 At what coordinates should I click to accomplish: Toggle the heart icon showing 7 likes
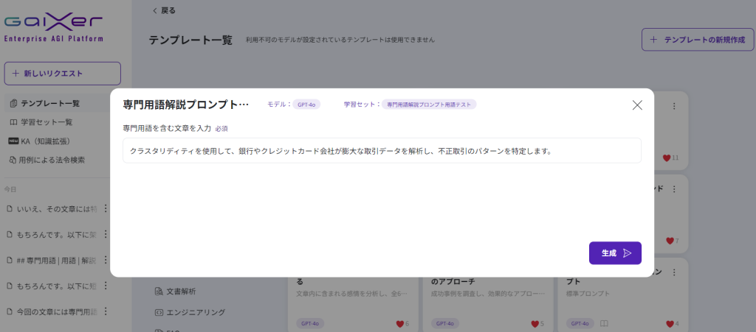[670, 241]
